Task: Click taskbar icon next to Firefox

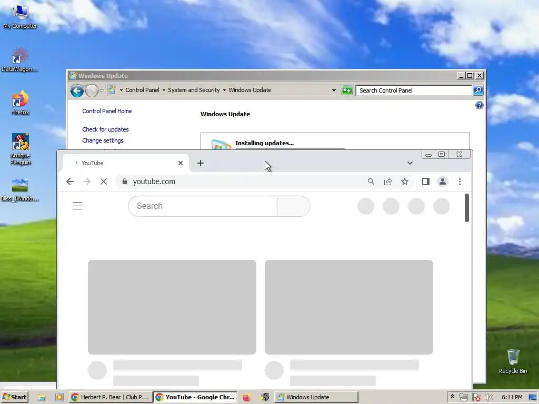Action: [x=264, y=398]
